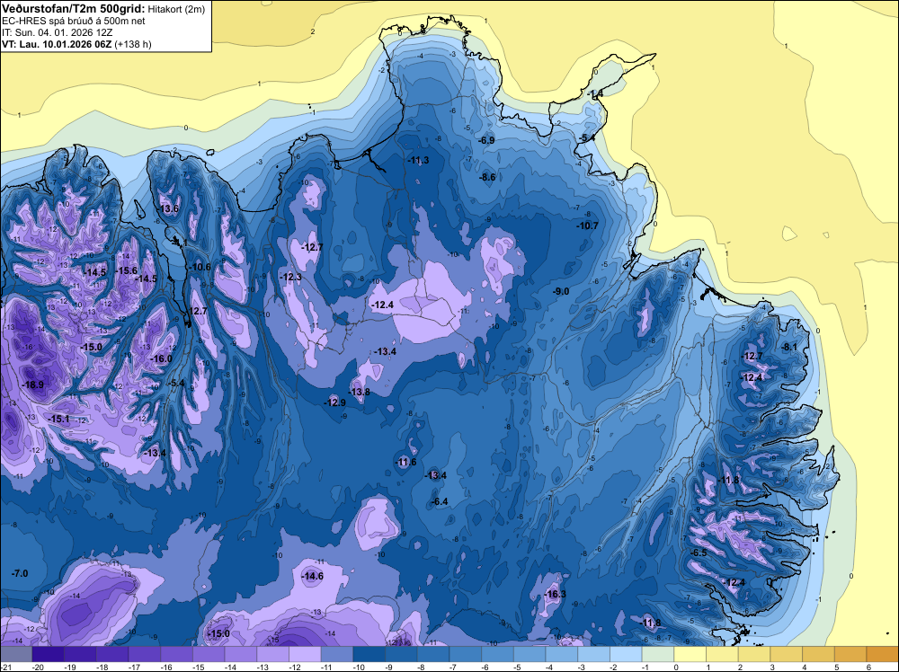Click the -15.6 temperature label
This screenshot has height=672, width=899.
126,271
